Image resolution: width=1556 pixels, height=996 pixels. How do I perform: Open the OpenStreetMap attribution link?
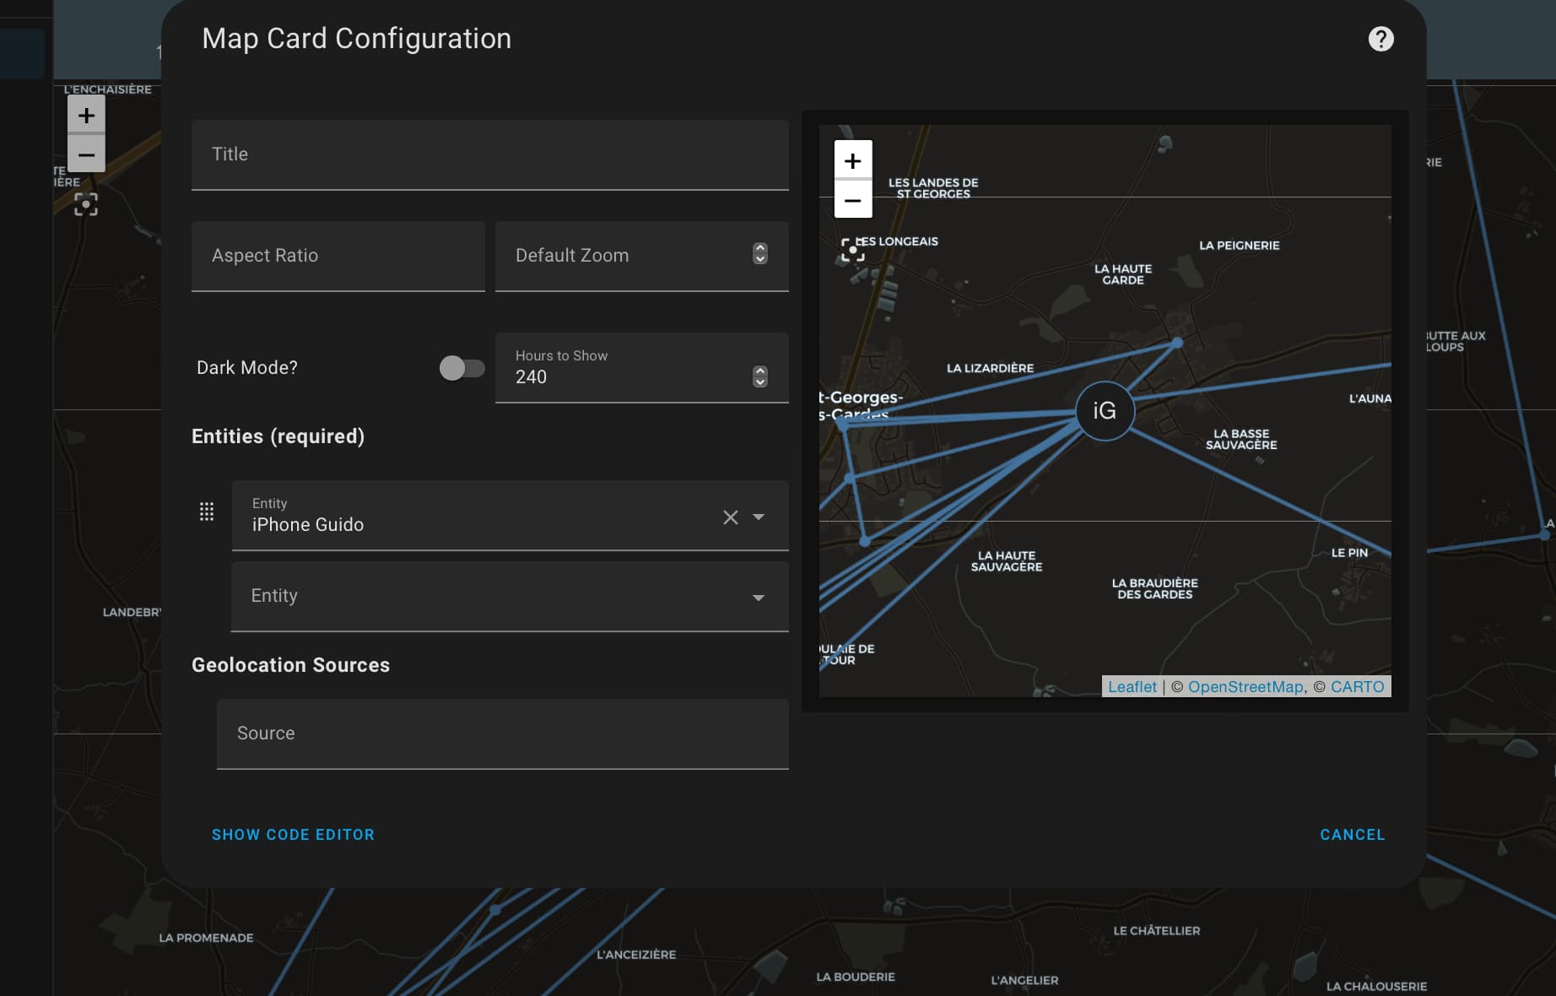1245,686
